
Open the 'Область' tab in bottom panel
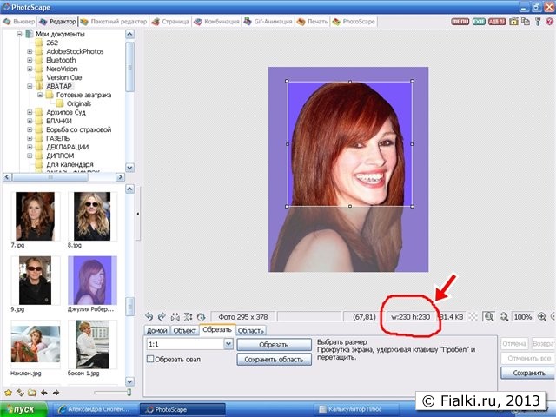251,330
